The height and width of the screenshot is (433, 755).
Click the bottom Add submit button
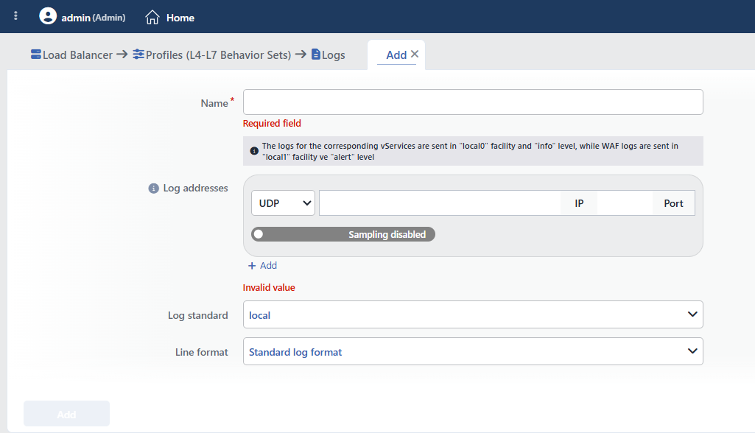coord(66,413)
